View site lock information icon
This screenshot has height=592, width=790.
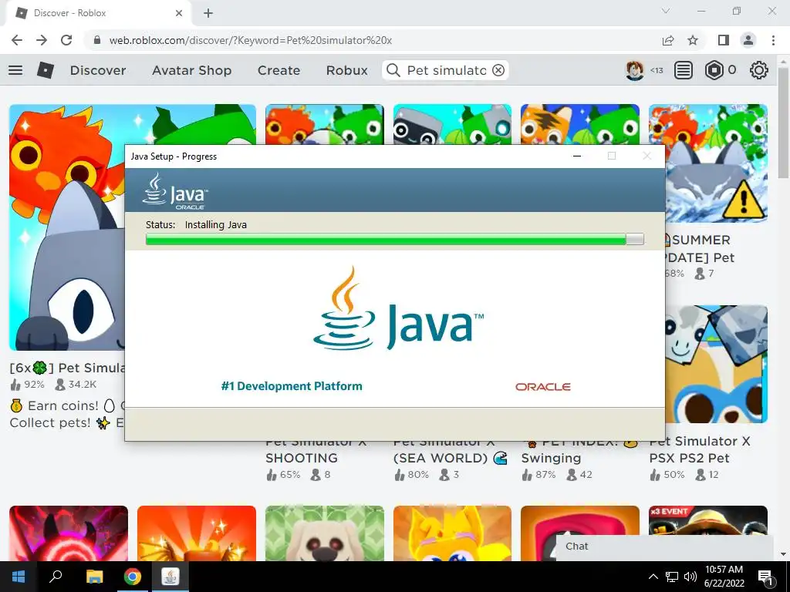pos(98,40)
